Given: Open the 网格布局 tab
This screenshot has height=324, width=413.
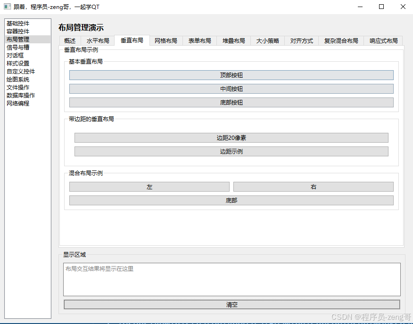Looking at the screenshot, I should 166,40.
